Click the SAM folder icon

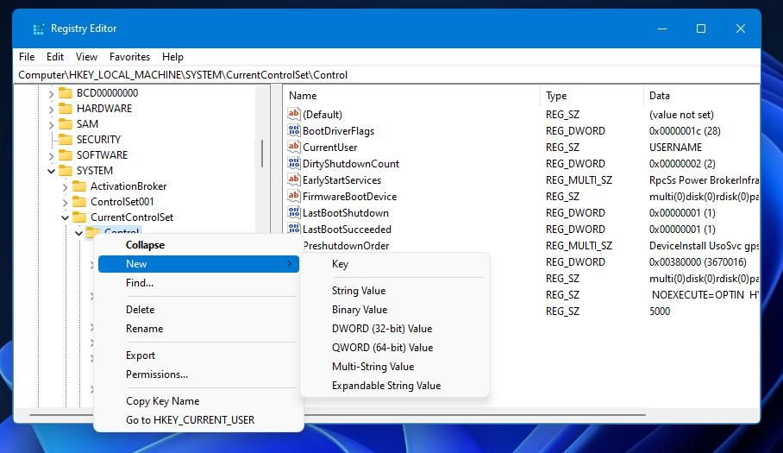point(66,124)
